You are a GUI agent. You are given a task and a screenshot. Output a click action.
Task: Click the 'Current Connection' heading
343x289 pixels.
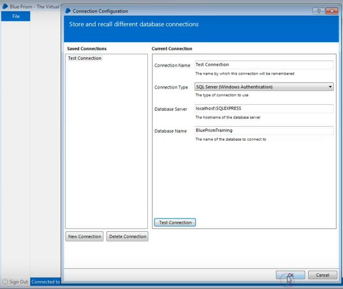[x=172, y=49]
